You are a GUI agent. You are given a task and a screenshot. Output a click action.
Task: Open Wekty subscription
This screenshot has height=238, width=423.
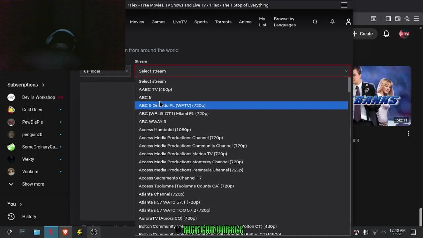coord(35,159)
